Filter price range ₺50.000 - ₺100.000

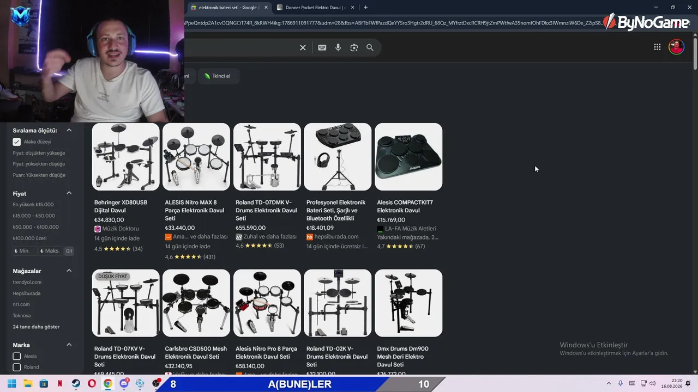point(36,227)
